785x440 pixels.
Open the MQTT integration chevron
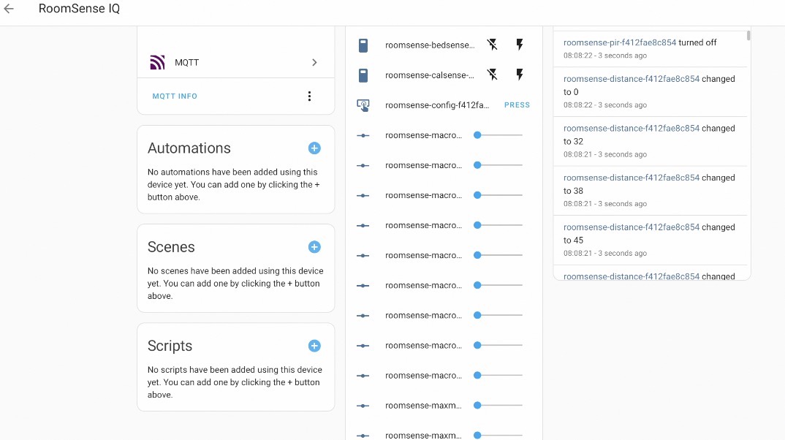pyautogui.click(x=314, y=63)
